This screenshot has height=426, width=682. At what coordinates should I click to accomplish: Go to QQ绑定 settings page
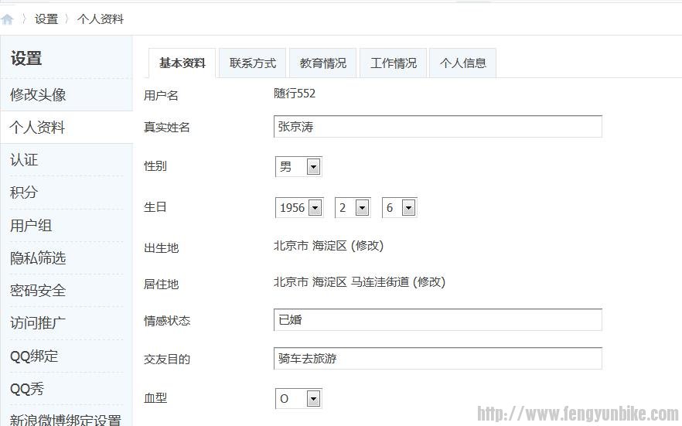click(x=34, y=356)
